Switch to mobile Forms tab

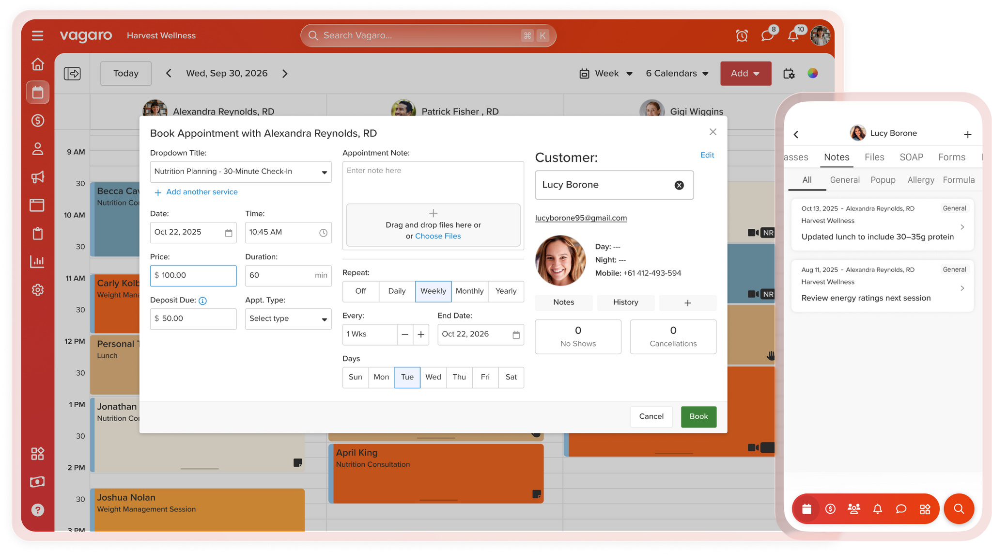point(952,157)
